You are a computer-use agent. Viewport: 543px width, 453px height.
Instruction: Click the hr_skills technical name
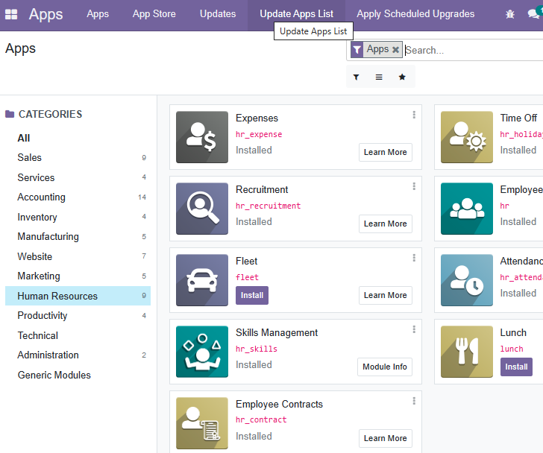click(x=257, y=349)
